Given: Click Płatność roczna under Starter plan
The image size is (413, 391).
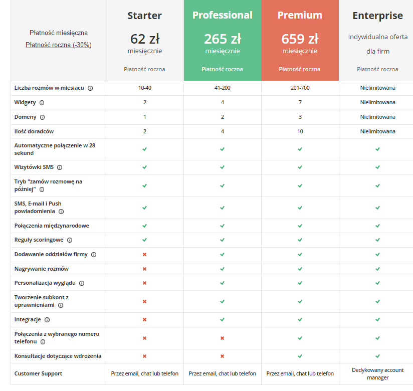Looking at the screenshot, I should (145, 69).
